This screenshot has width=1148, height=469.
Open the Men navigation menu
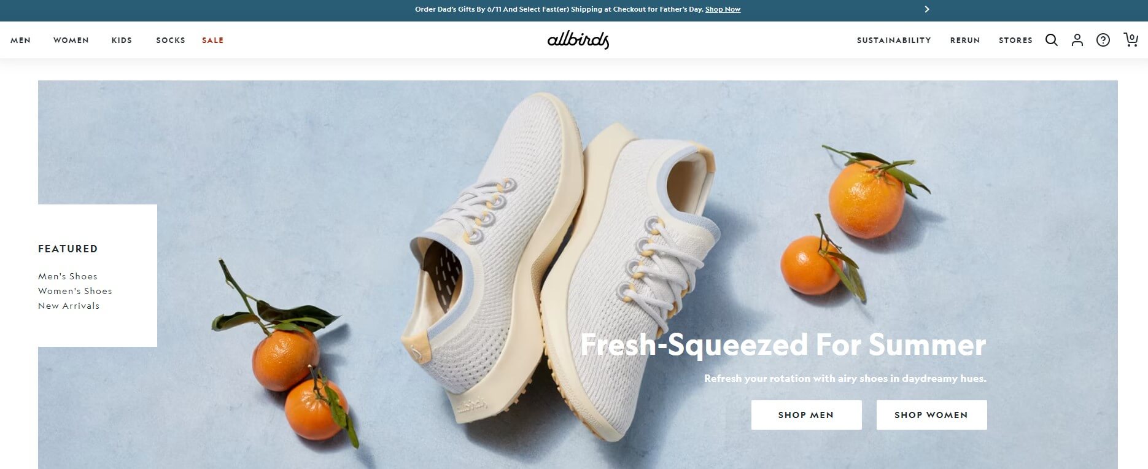point(20,41)
